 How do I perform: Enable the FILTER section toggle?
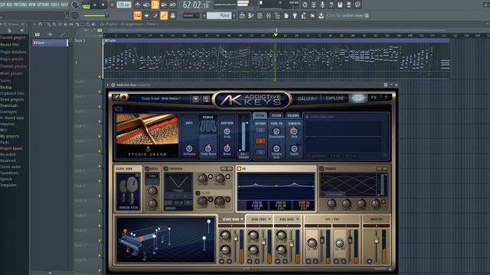198,193
